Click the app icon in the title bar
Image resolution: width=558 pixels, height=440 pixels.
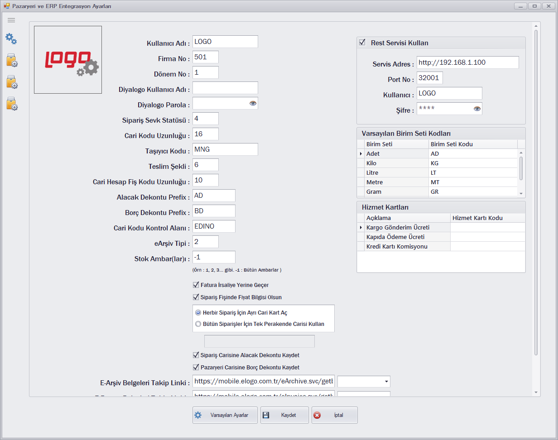pos(6,6)
